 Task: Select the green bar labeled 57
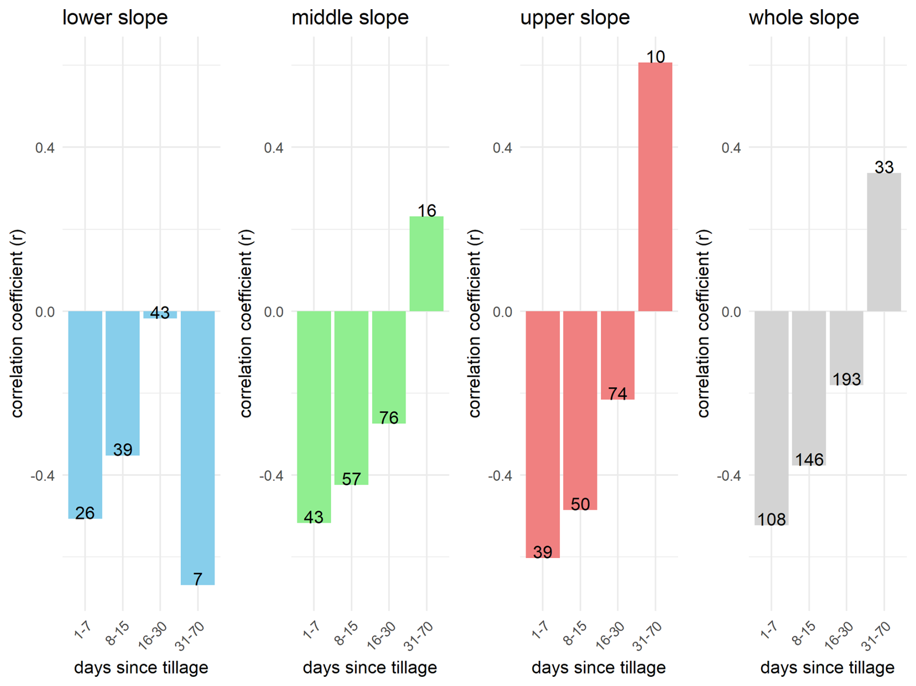(x=351, y=397)
